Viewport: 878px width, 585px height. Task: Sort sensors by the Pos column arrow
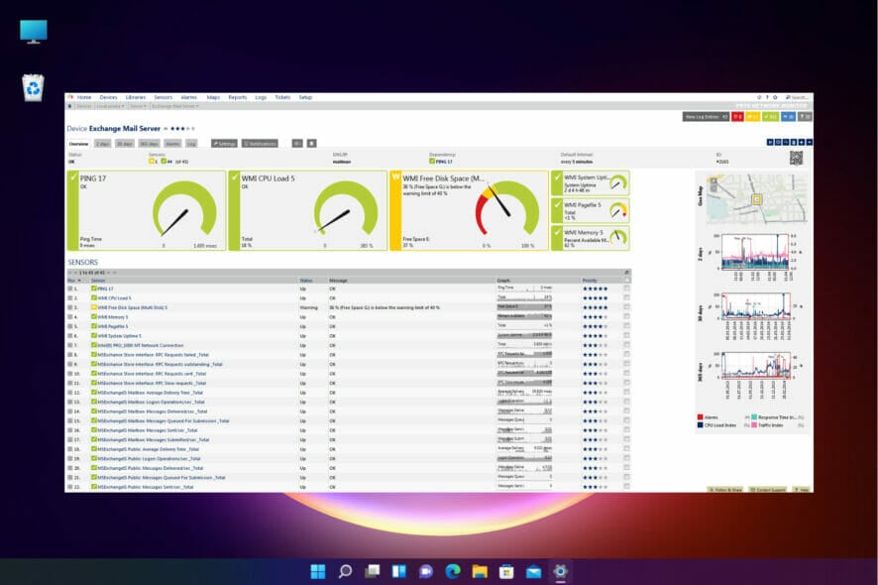pyautogui.click(x=79, y=281)
